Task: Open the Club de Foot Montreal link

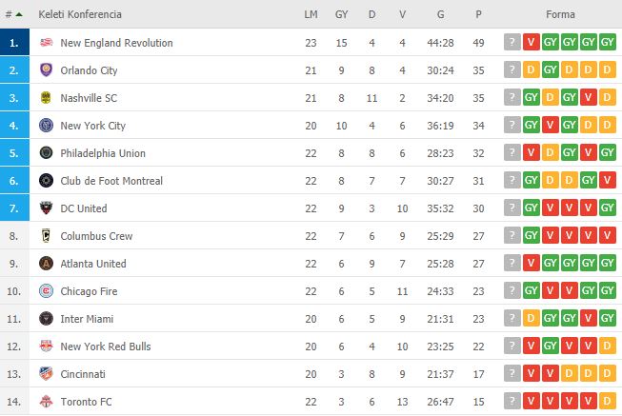Action: [x=111, y=181]
